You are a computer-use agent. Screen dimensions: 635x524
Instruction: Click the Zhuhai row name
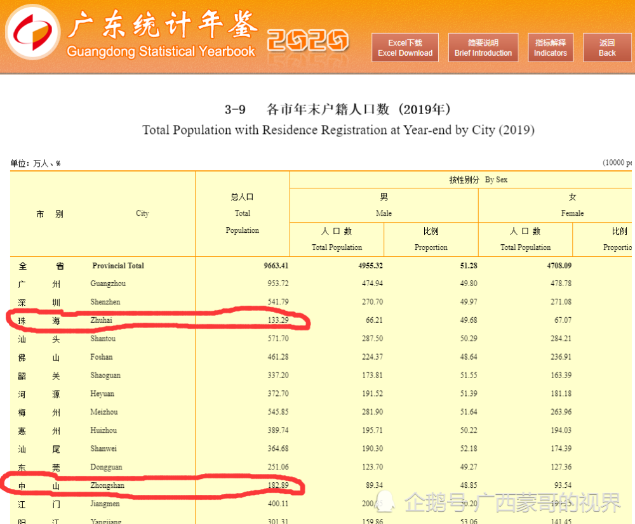click(x=101, y=320)
